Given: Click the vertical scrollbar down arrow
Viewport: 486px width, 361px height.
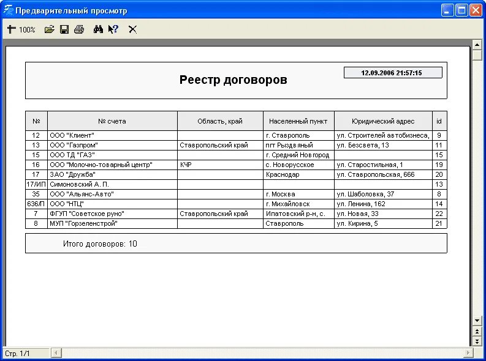Looking at the screenshot, I should coord(477,321).
